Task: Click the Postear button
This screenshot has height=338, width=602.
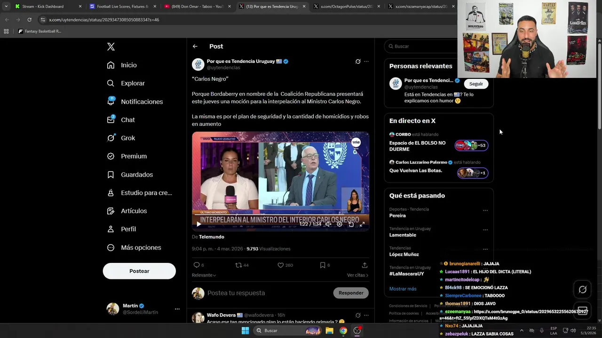Action: (139, 271)
